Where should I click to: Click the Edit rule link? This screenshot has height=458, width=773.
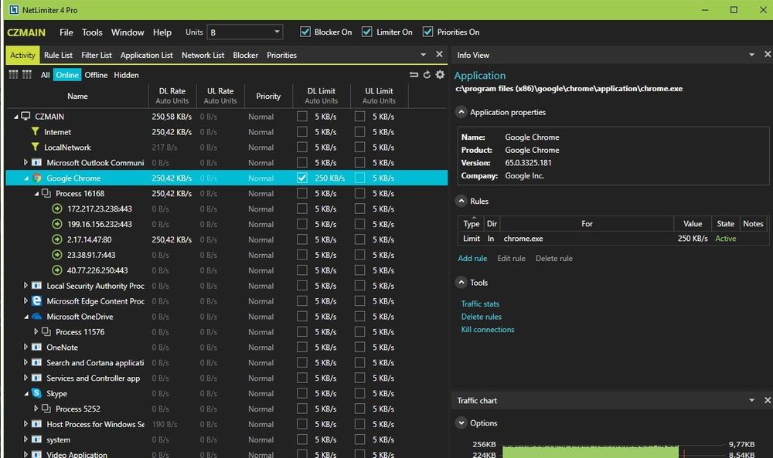point(511,258)
